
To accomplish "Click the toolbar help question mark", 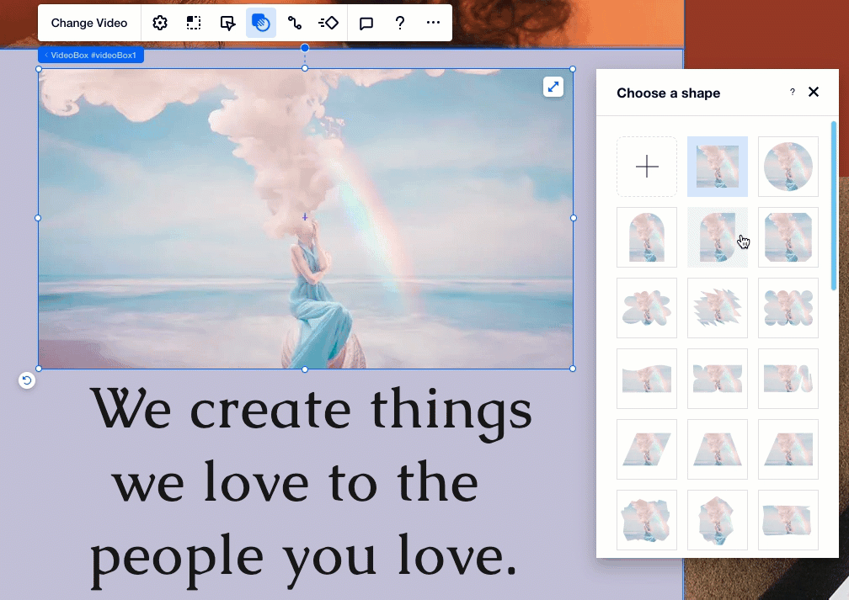I will click(400, 23).
